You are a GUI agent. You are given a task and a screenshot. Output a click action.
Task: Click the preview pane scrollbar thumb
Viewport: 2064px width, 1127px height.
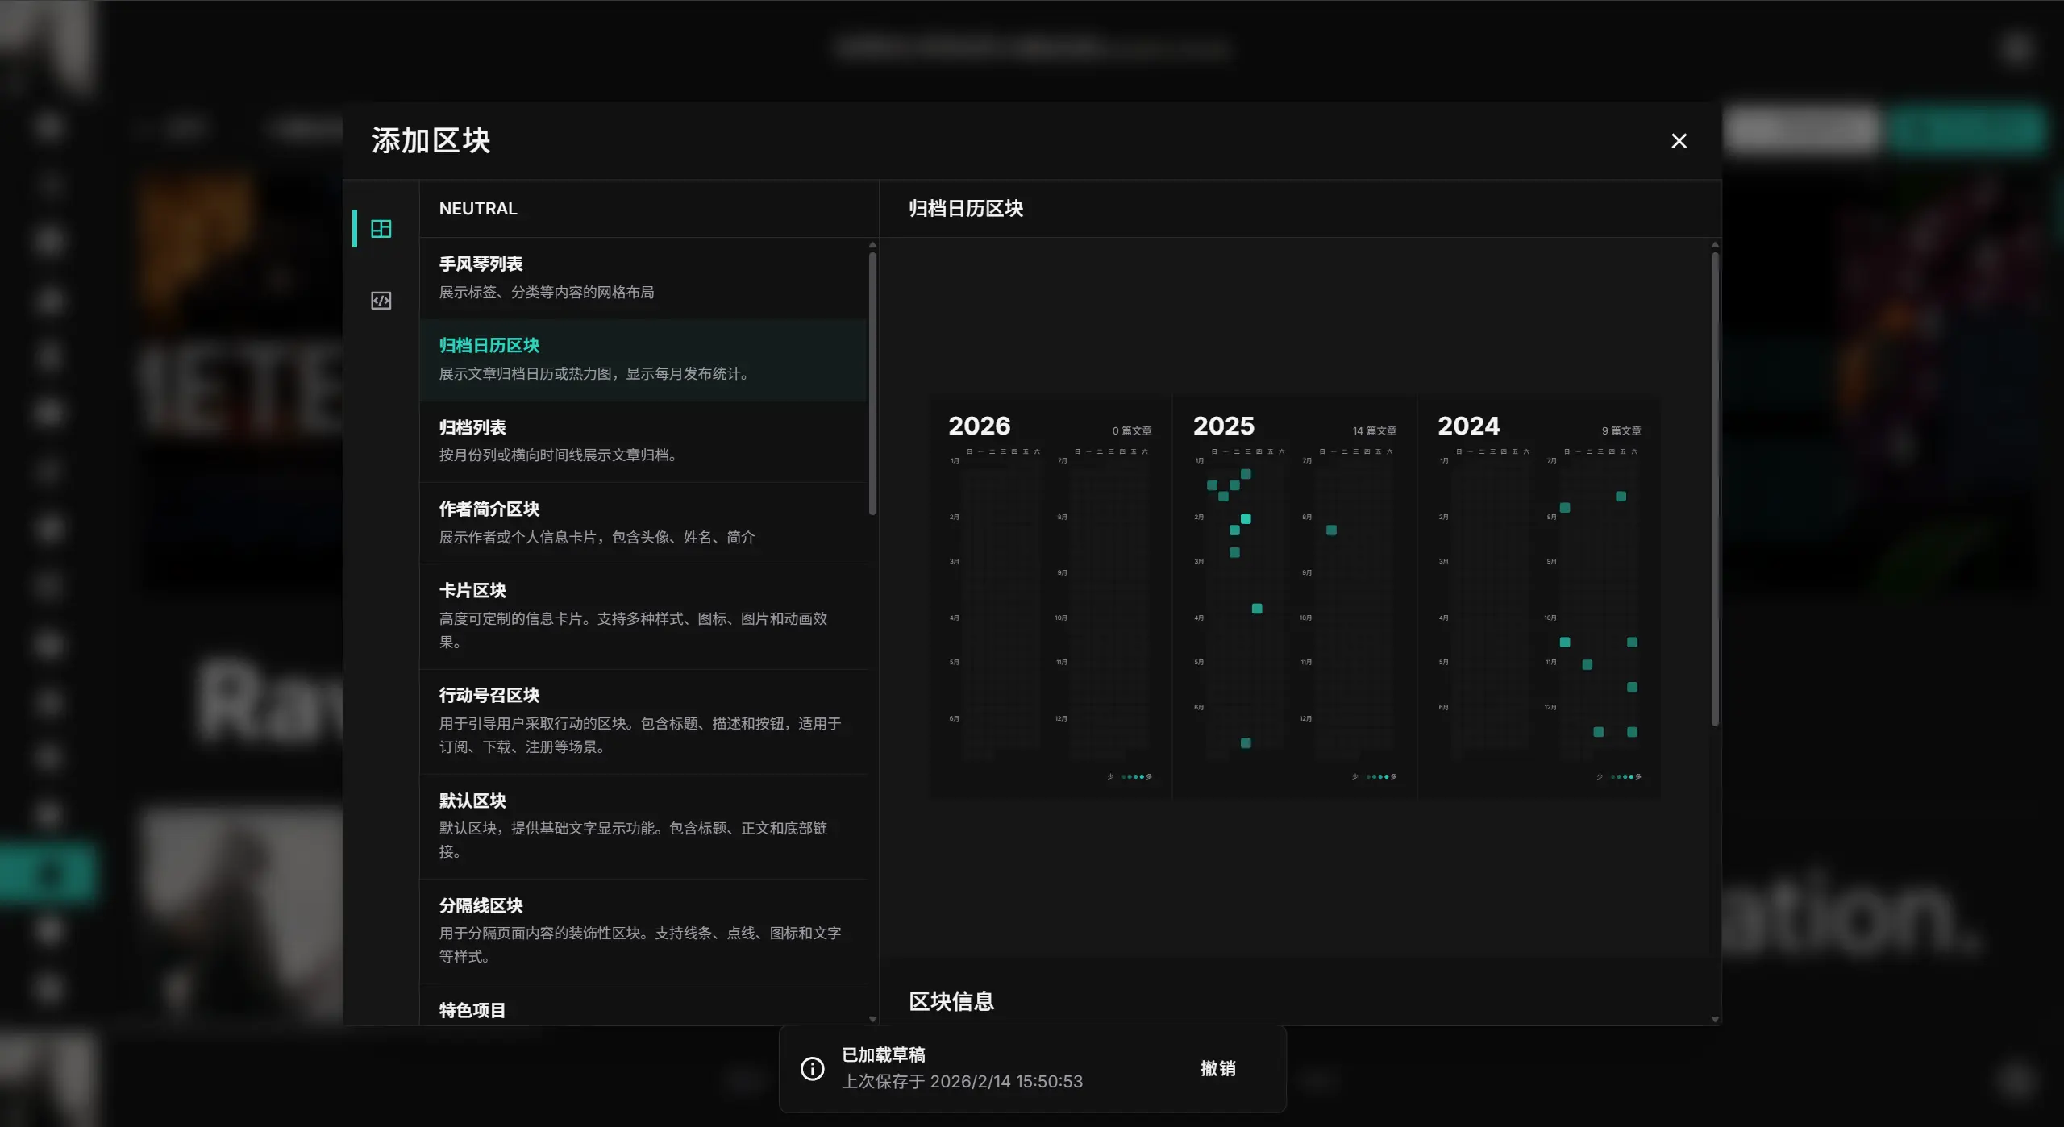click(1715, 489)
